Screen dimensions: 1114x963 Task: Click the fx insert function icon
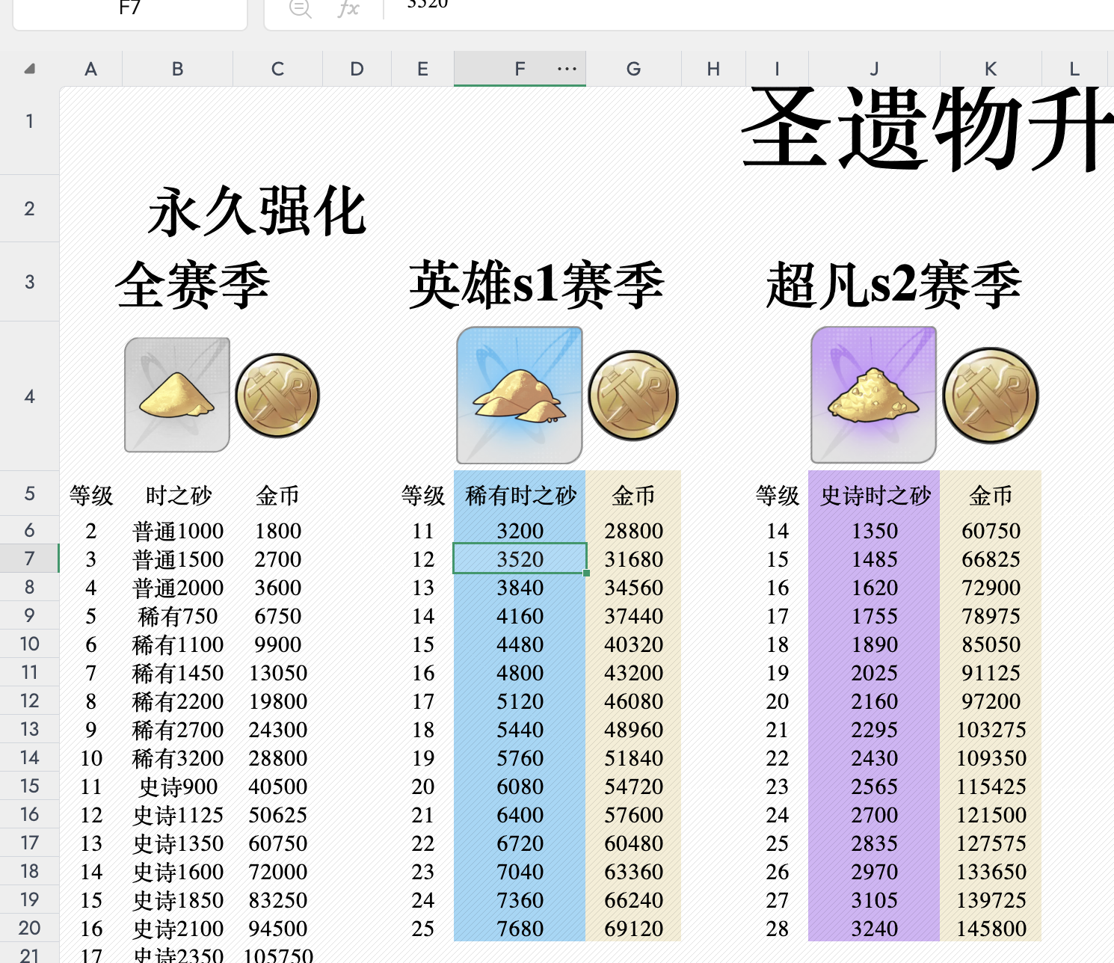tap(348, 9)
